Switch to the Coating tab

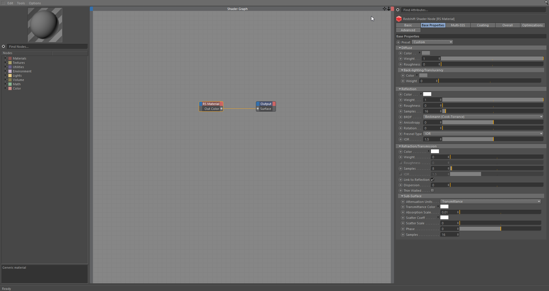[x=483, y=25]
